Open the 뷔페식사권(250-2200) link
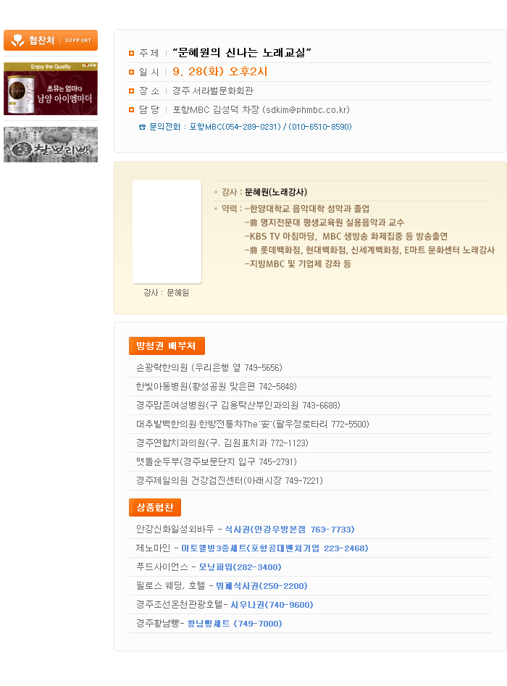507x686 pixels. pyautogui.click(x=261, y=586)
